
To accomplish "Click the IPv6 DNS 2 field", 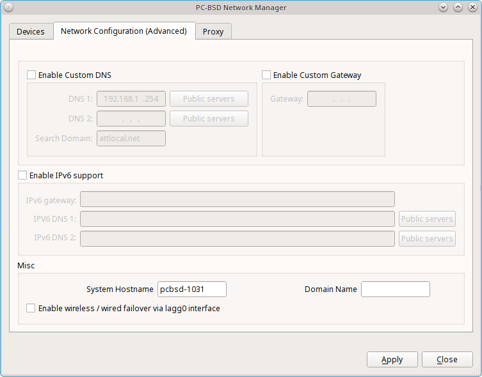I will point(237,238).
